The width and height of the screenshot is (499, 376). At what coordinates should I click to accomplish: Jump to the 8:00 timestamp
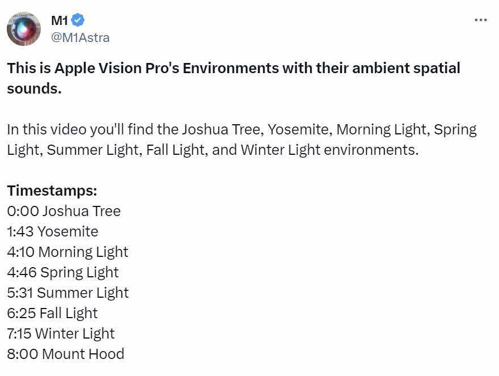23,354
